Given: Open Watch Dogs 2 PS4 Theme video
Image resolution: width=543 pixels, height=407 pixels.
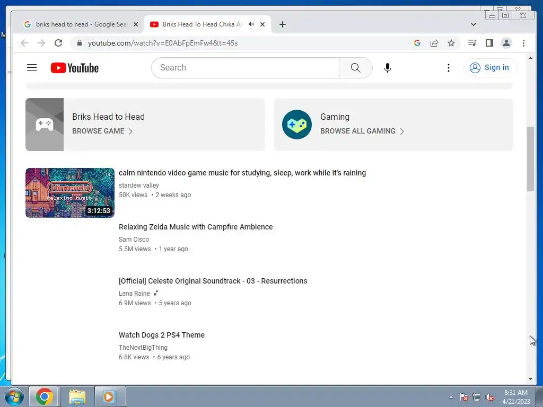Looking at the screenshot, I should point(162,335).
